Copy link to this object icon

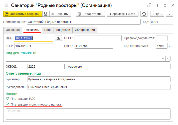[x=149, y=5]
